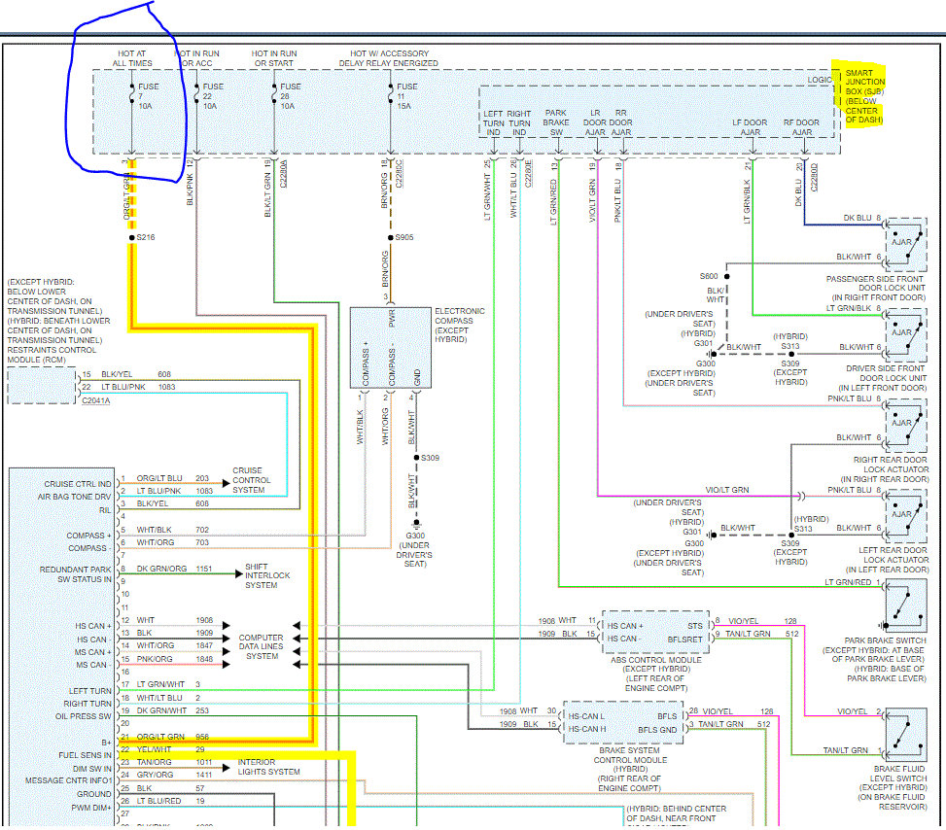Click the FUEL SENS IN pin label
Viewport: 946px width, 830px height.
[85, 755]
